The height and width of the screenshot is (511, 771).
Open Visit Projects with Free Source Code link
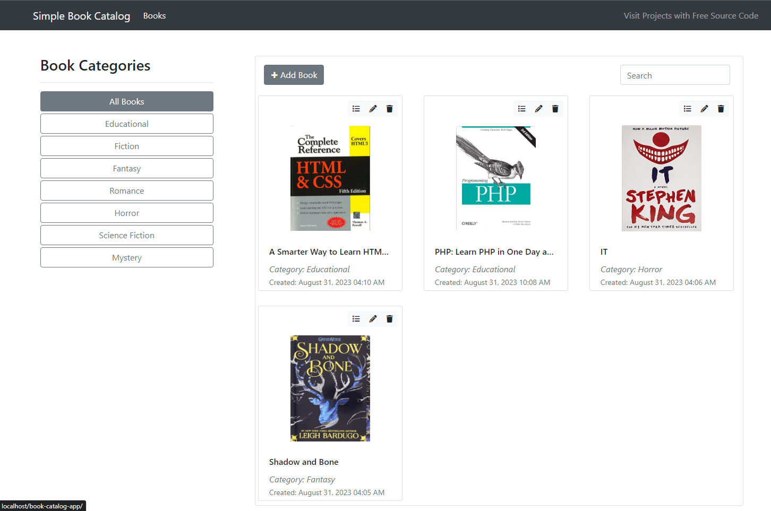pyautogui.click(x=691, y=16)
